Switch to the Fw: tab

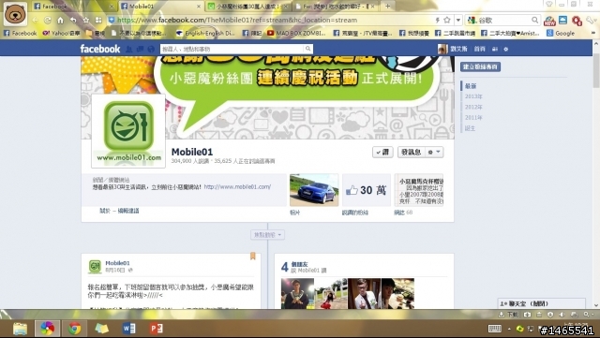point(334,7)
